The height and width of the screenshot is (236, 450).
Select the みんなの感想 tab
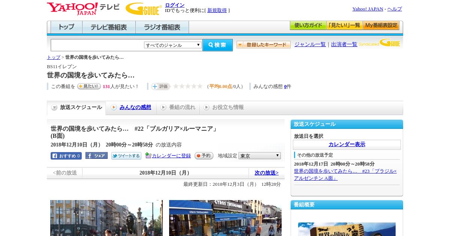click(x=131, y=108)
